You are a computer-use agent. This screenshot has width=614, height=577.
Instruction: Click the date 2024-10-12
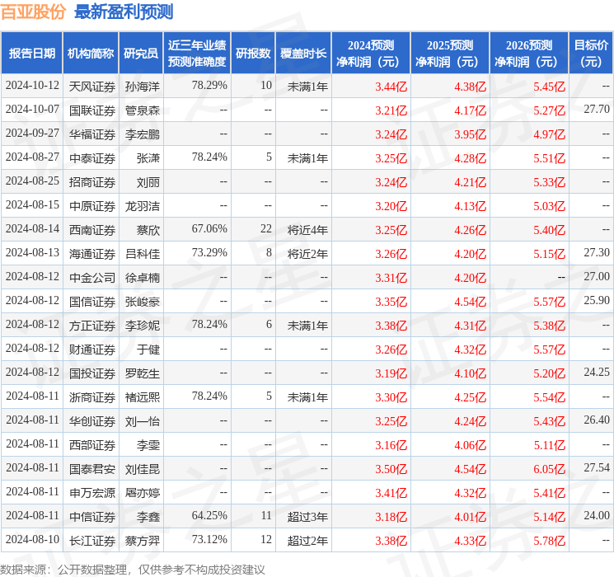click(x=32, y=85)
